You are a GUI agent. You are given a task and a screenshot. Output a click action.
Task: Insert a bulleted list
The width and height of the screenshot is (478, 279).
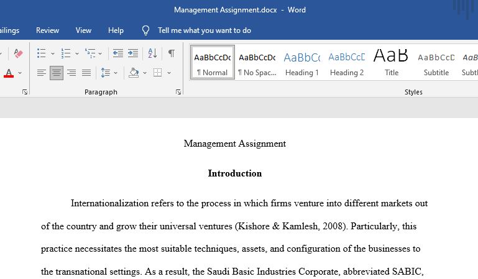(x=42, y=53)
